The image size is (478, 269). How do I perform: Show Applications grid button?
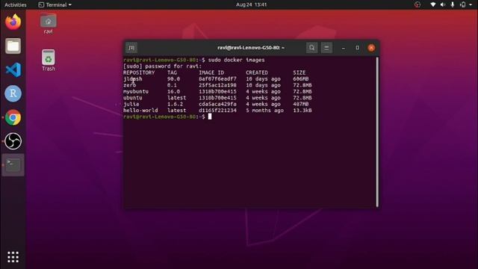[13, 257]
